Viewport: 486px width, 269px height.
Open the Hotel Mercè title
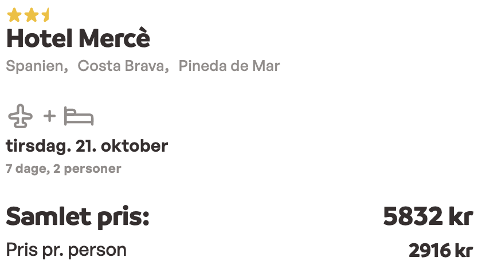pyautogui.click(x=78, y=38)
